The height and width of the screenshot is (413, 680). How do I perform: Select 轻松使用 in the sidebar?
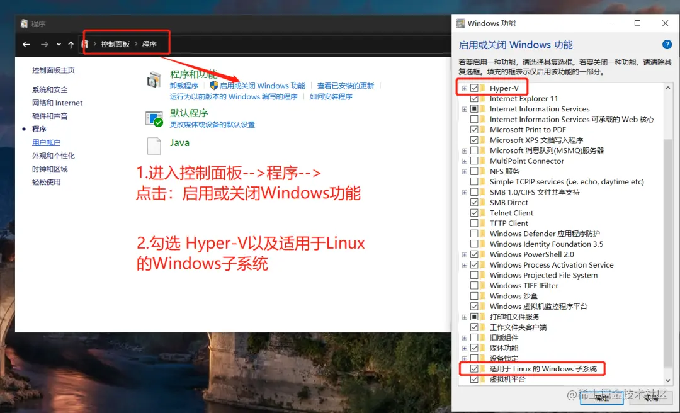47,182
